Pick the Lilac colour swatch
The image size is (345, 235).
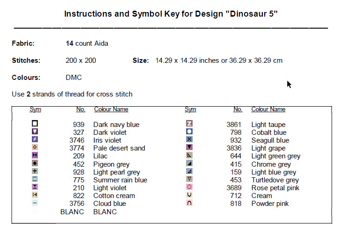[x=35, y=156]
